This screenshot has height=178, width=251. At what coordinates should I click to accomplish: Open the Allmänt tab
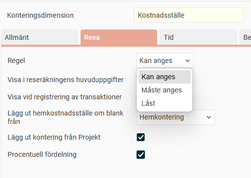(39, 37)
